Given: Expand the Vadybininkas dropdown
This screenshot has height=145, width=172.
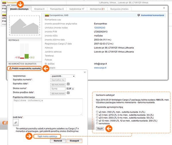Looking at the screenshot, I should click(x=62, y=76).
